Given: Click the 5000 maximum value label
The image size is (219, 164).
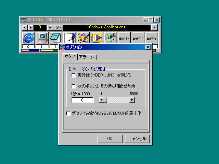Looking at the screenshot, I should point(134,94).
